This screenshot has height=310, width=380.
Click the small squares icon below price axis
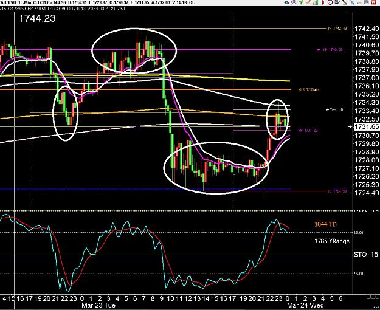(373, 297)
